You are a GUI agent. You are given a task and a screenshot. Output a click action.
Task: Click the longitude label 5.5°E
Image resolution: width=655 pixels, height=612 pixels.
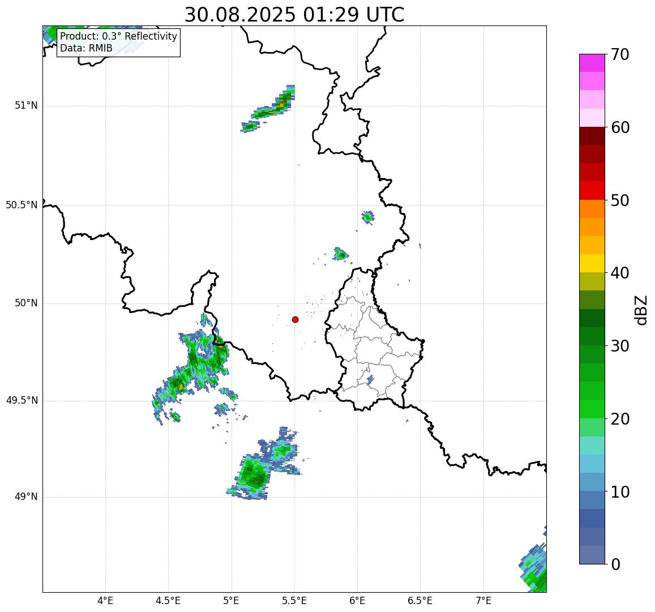[294, 601]
